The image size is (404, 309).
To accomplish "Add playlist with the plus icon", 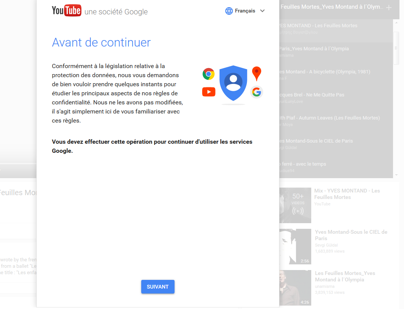I will tap(389, 8).
